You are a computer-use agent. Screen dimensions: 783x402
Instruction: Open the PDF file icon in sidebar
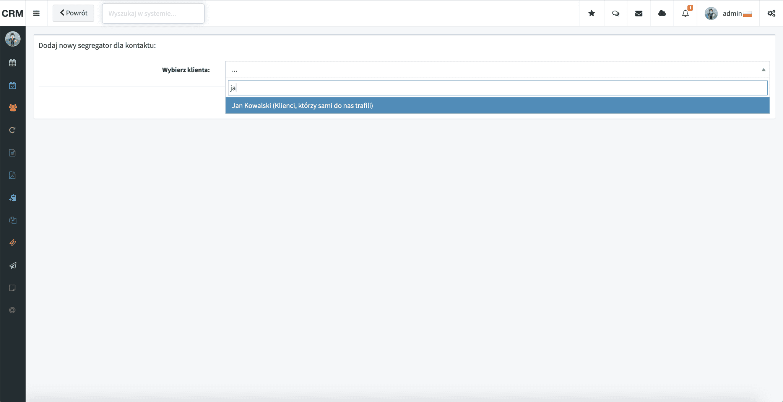[13, 175]
